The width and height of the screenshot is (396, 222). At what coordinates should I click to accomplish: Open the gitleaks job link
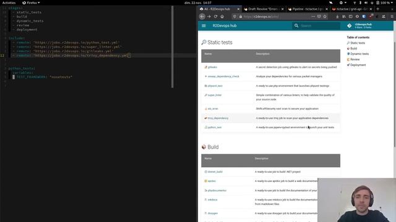pyautogui.click(x=212, y=67)
